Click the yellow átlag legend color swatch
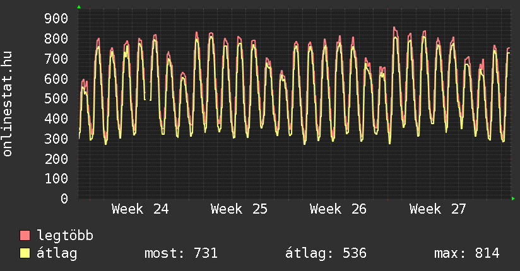 coord(25,253)
